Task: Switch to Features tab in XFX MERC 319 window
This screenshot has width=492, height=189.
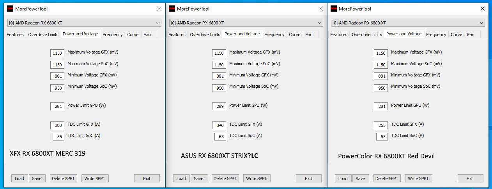Action: click(15, 35)
